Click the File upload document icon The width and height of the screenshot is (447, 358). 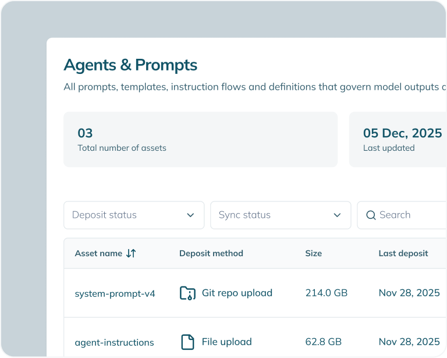(187, 342)
